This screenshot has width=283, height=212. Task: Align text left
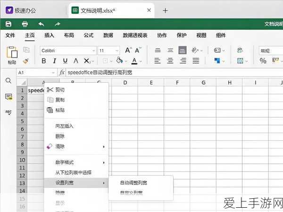click(158, 60)
